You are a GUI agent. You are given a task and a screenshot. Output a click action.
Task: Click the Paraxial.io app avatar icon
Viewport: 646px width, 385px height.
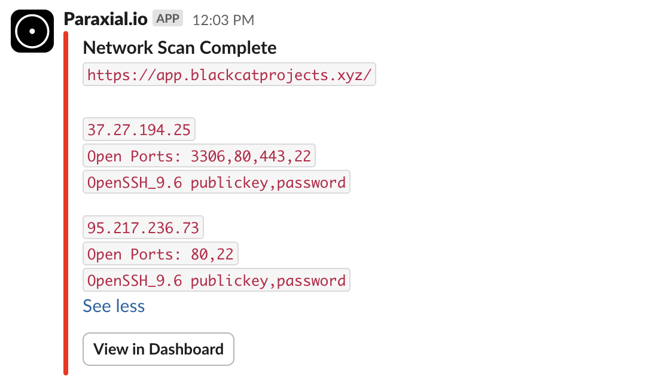32,31
